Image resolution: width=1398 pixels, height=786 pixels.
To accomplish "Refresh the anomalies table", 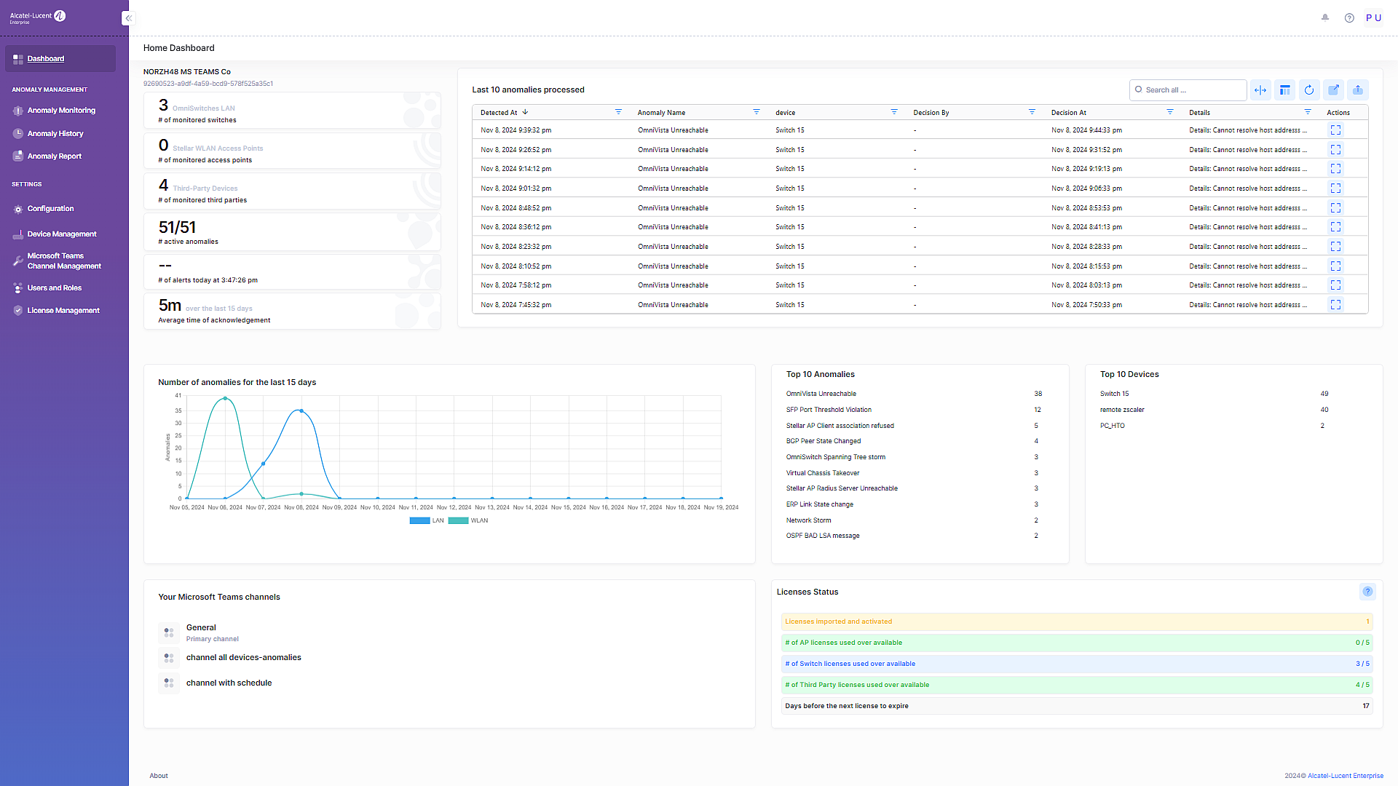I will click(x=1309, y=90).
